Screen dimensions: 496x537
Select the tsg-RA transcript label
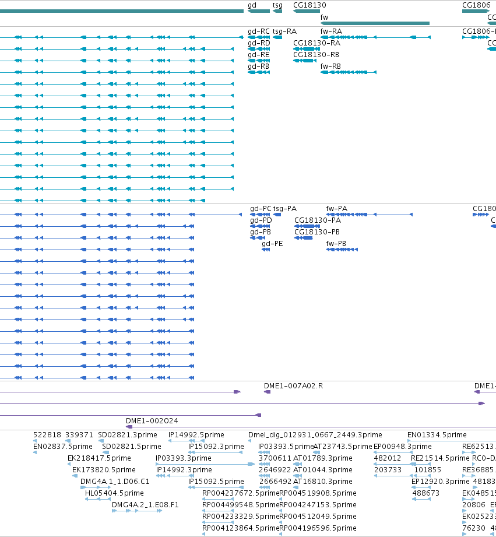(x=284, y=31)
